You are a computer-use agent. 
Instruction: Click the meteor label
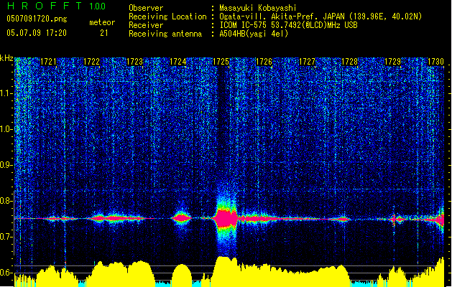pos(102,22)
